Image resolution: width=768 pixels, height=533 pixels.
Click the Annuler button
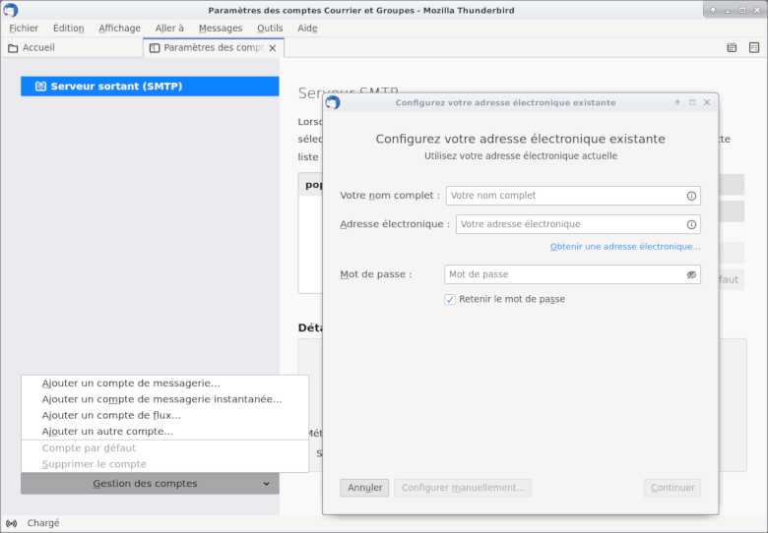[x=364, y=488]
